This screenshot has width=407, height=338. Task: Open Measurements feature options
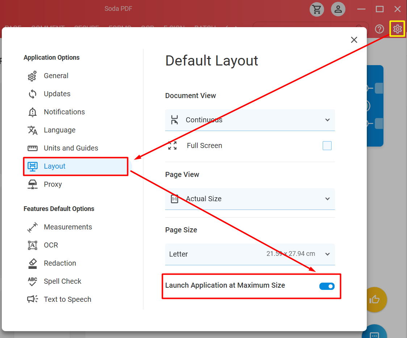(32, 227)
